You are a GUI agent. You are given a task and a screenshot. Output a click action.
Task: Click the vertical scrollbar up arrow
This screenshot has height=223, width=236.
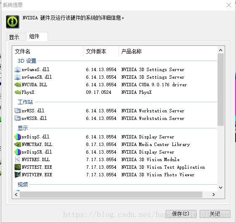click(221, 50)
